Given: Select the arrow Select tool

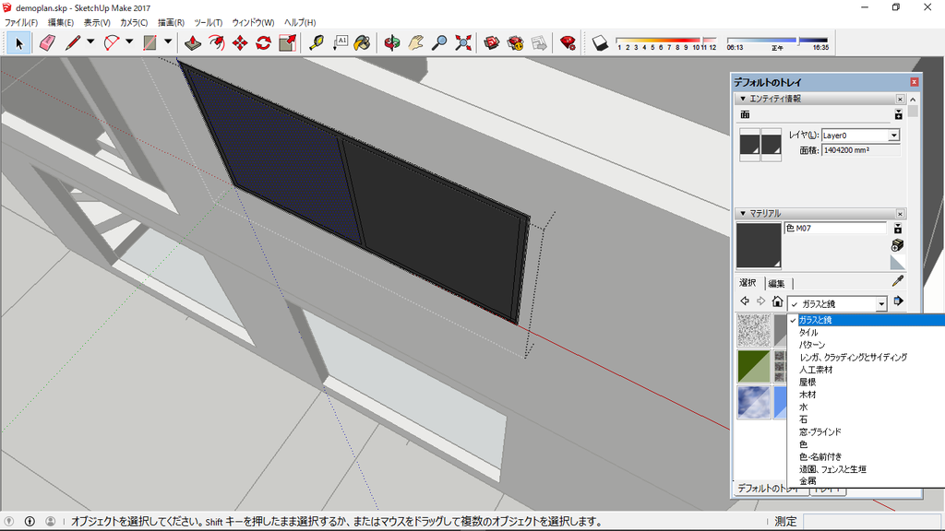Looking at the screenshot, I should tap(18, 42).
